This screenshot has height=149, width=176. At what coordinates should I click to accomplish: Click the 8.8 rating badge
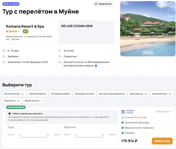click(x=26, y=31)
